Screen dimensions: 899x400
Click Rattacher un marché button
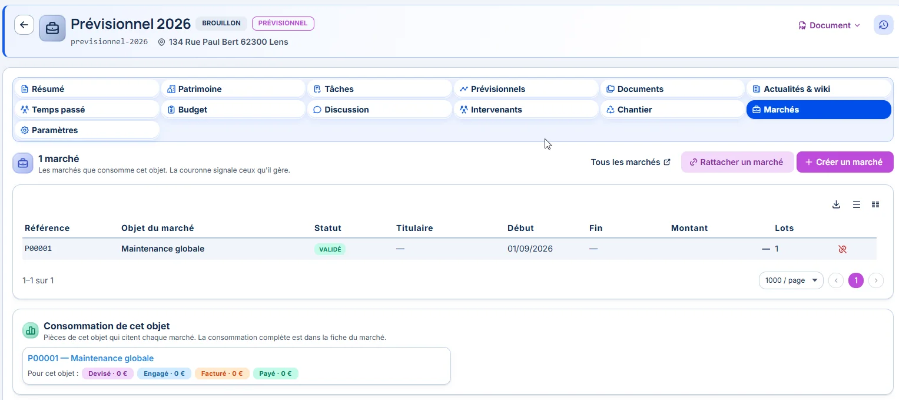coord(737,162)
